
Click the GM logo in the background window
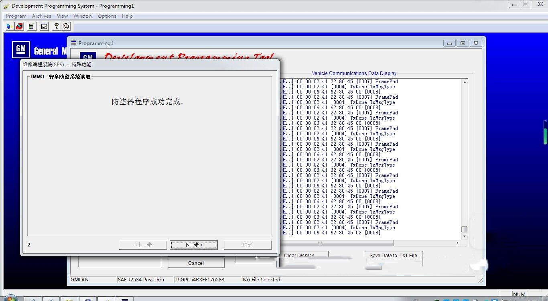[x=21, y=50]
